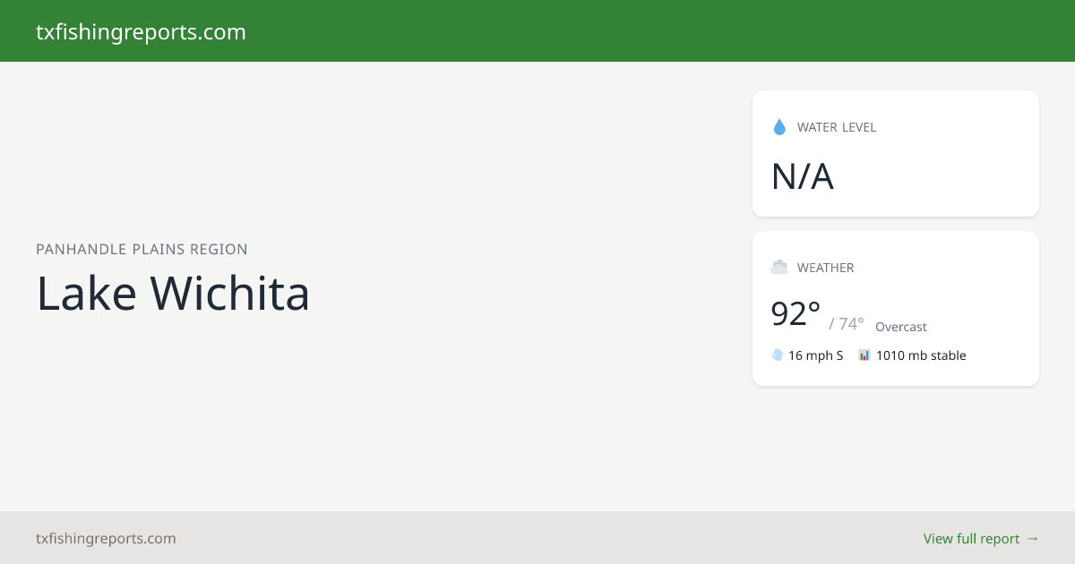Click the footer txfishingreports.com text
The image size is (1075, 564).
106,538
